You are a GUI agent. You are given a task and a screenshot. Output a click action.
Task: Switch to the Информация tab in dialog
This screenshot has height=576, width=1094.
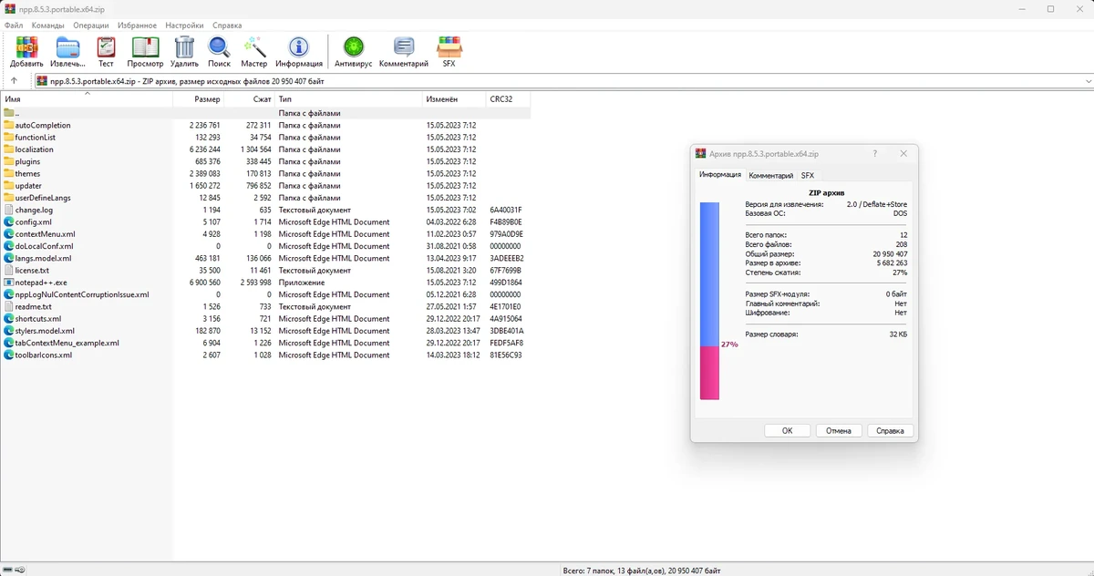(x=720, y=175)
